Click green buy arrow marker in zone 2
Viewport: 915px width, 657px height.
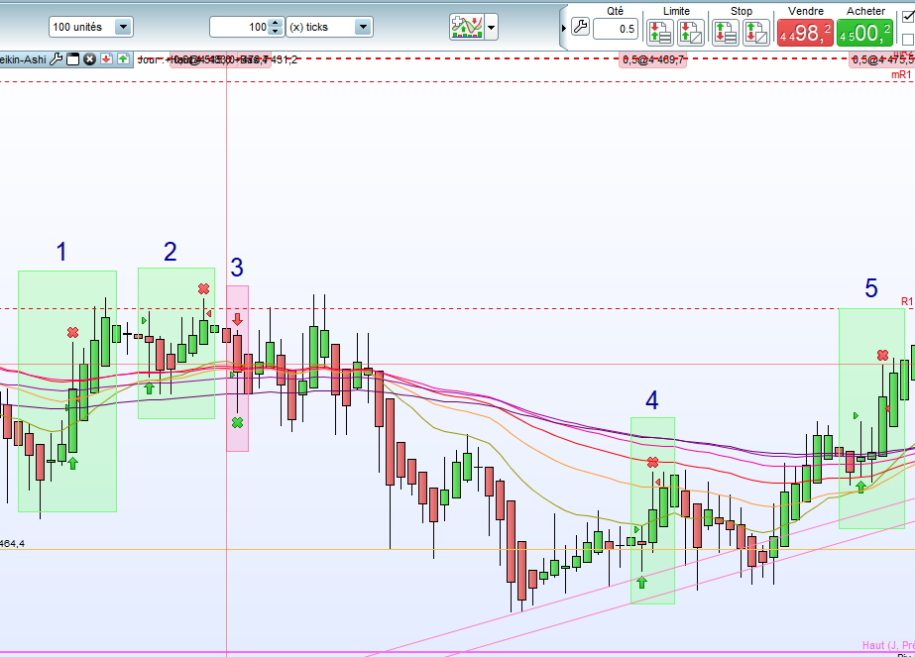click(150, 388)
